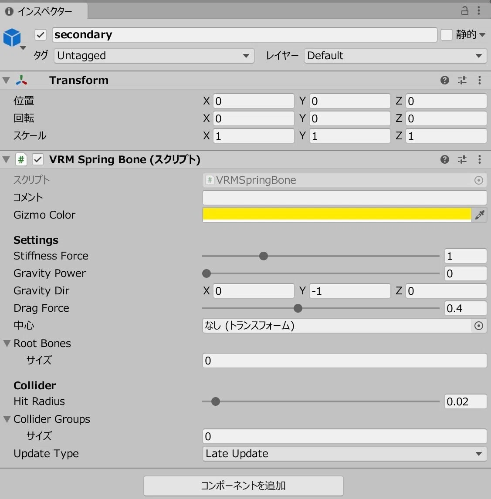This screenshot has width=491, height=499.
Task: Click the scale Y field
Action: tap(349, 136)
